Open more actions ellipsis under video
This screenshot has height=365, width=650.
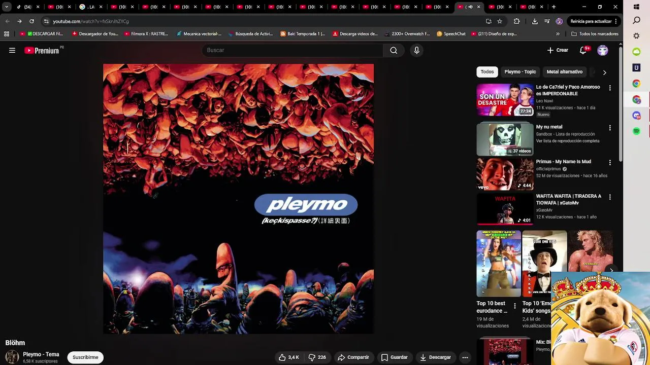tap(465, 357)
